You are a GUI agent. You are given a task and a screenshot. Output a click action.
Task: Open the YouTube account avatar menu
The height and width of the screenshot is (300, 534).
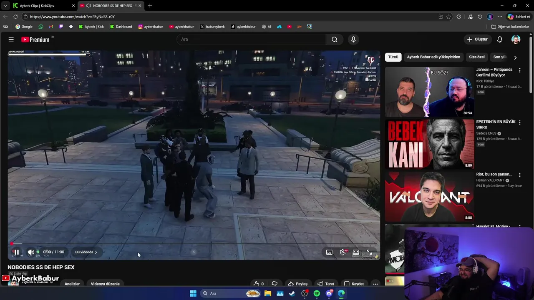click(x=516, y=39)
